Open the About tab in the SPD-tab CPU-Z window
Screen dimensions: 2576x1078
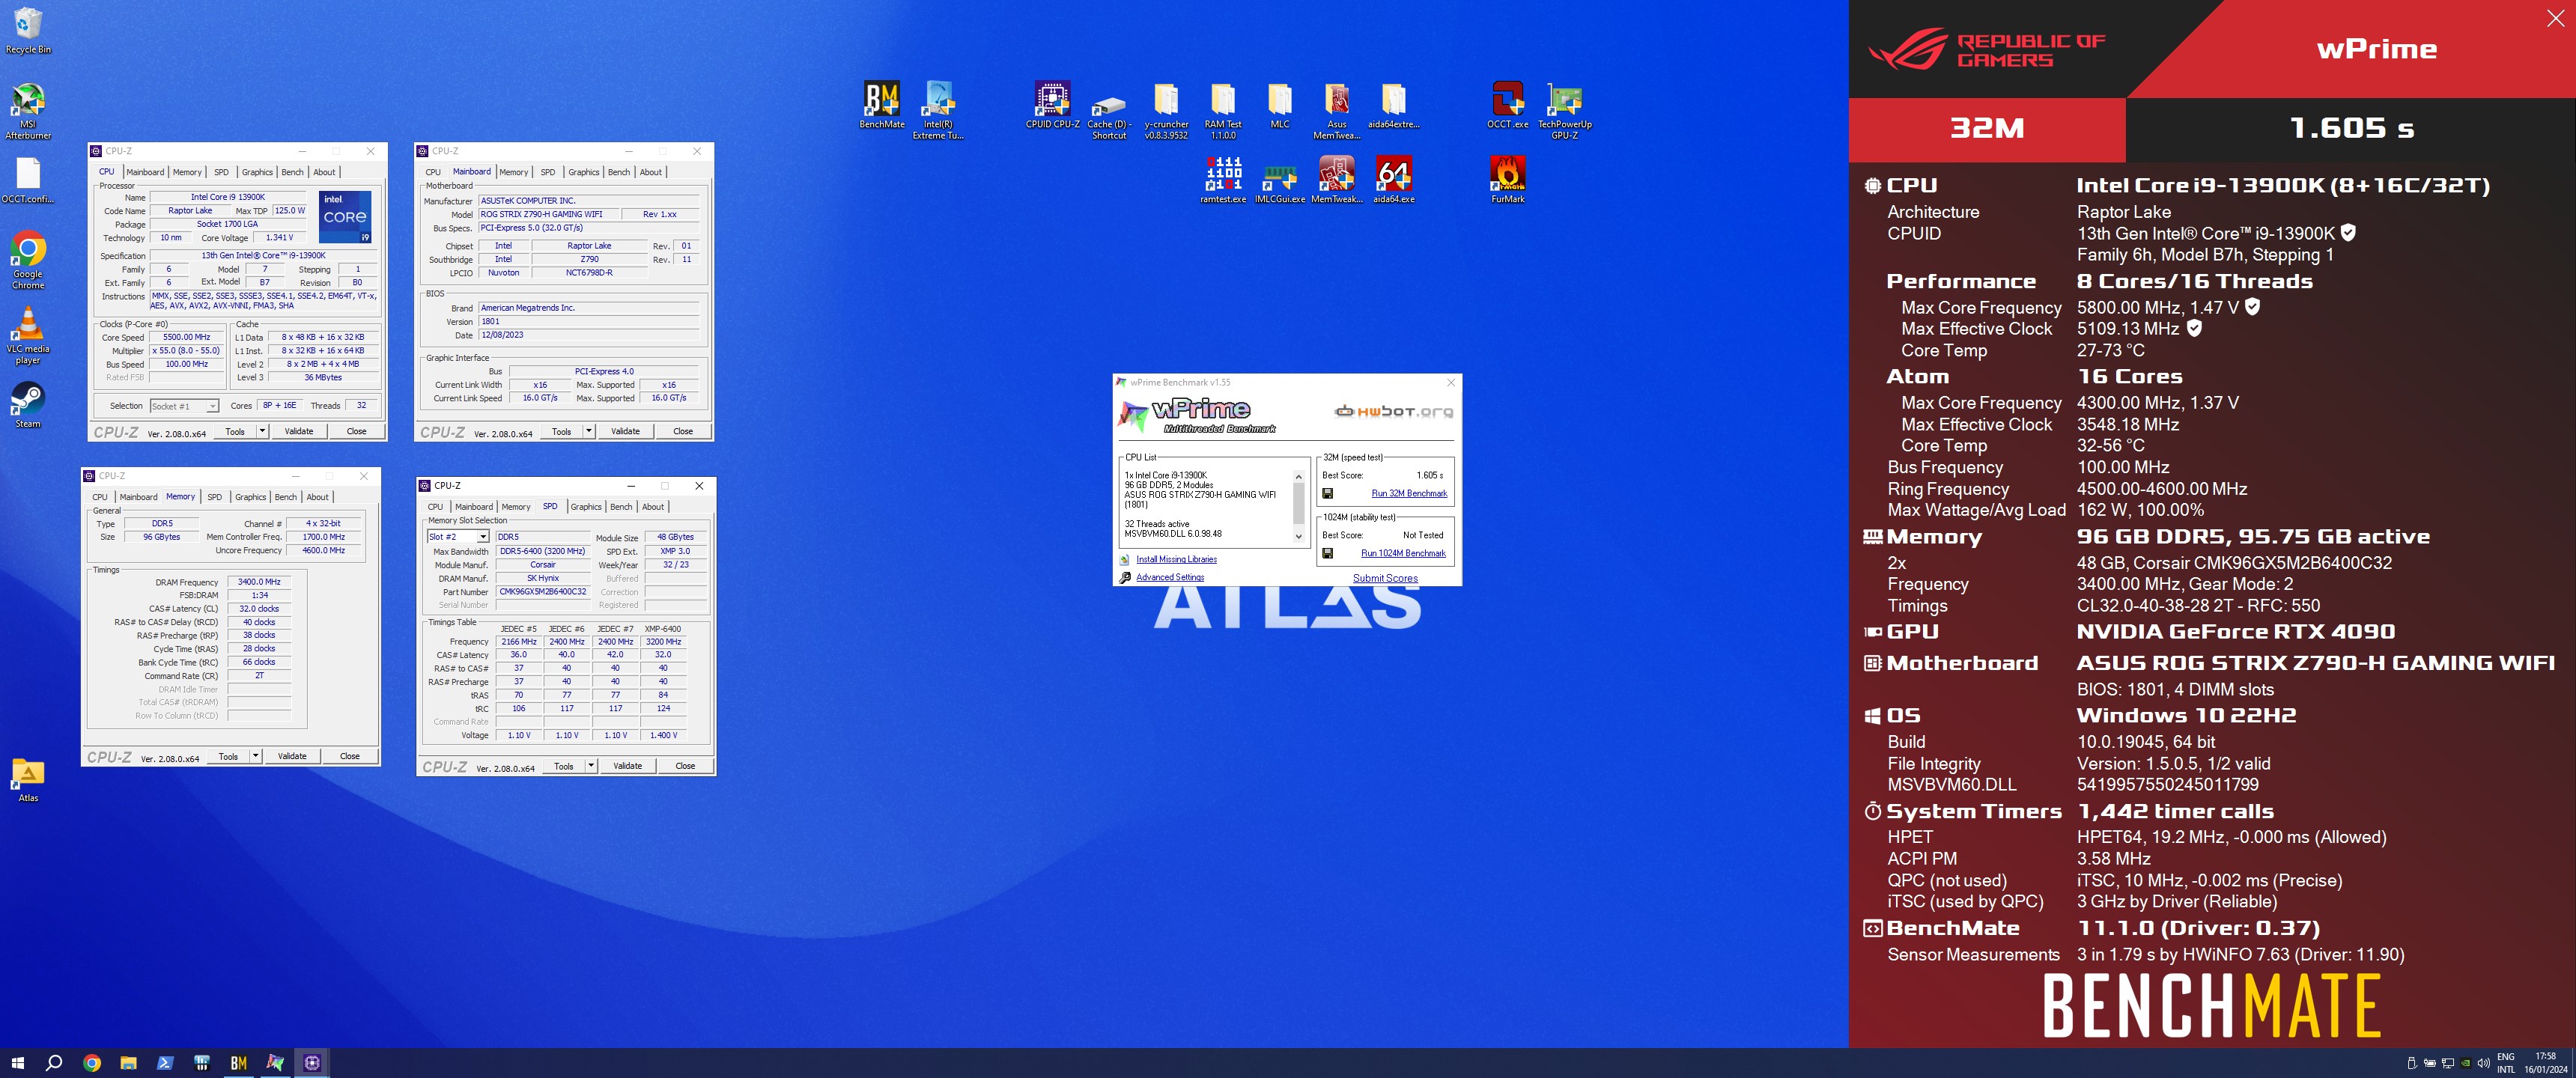653,507
